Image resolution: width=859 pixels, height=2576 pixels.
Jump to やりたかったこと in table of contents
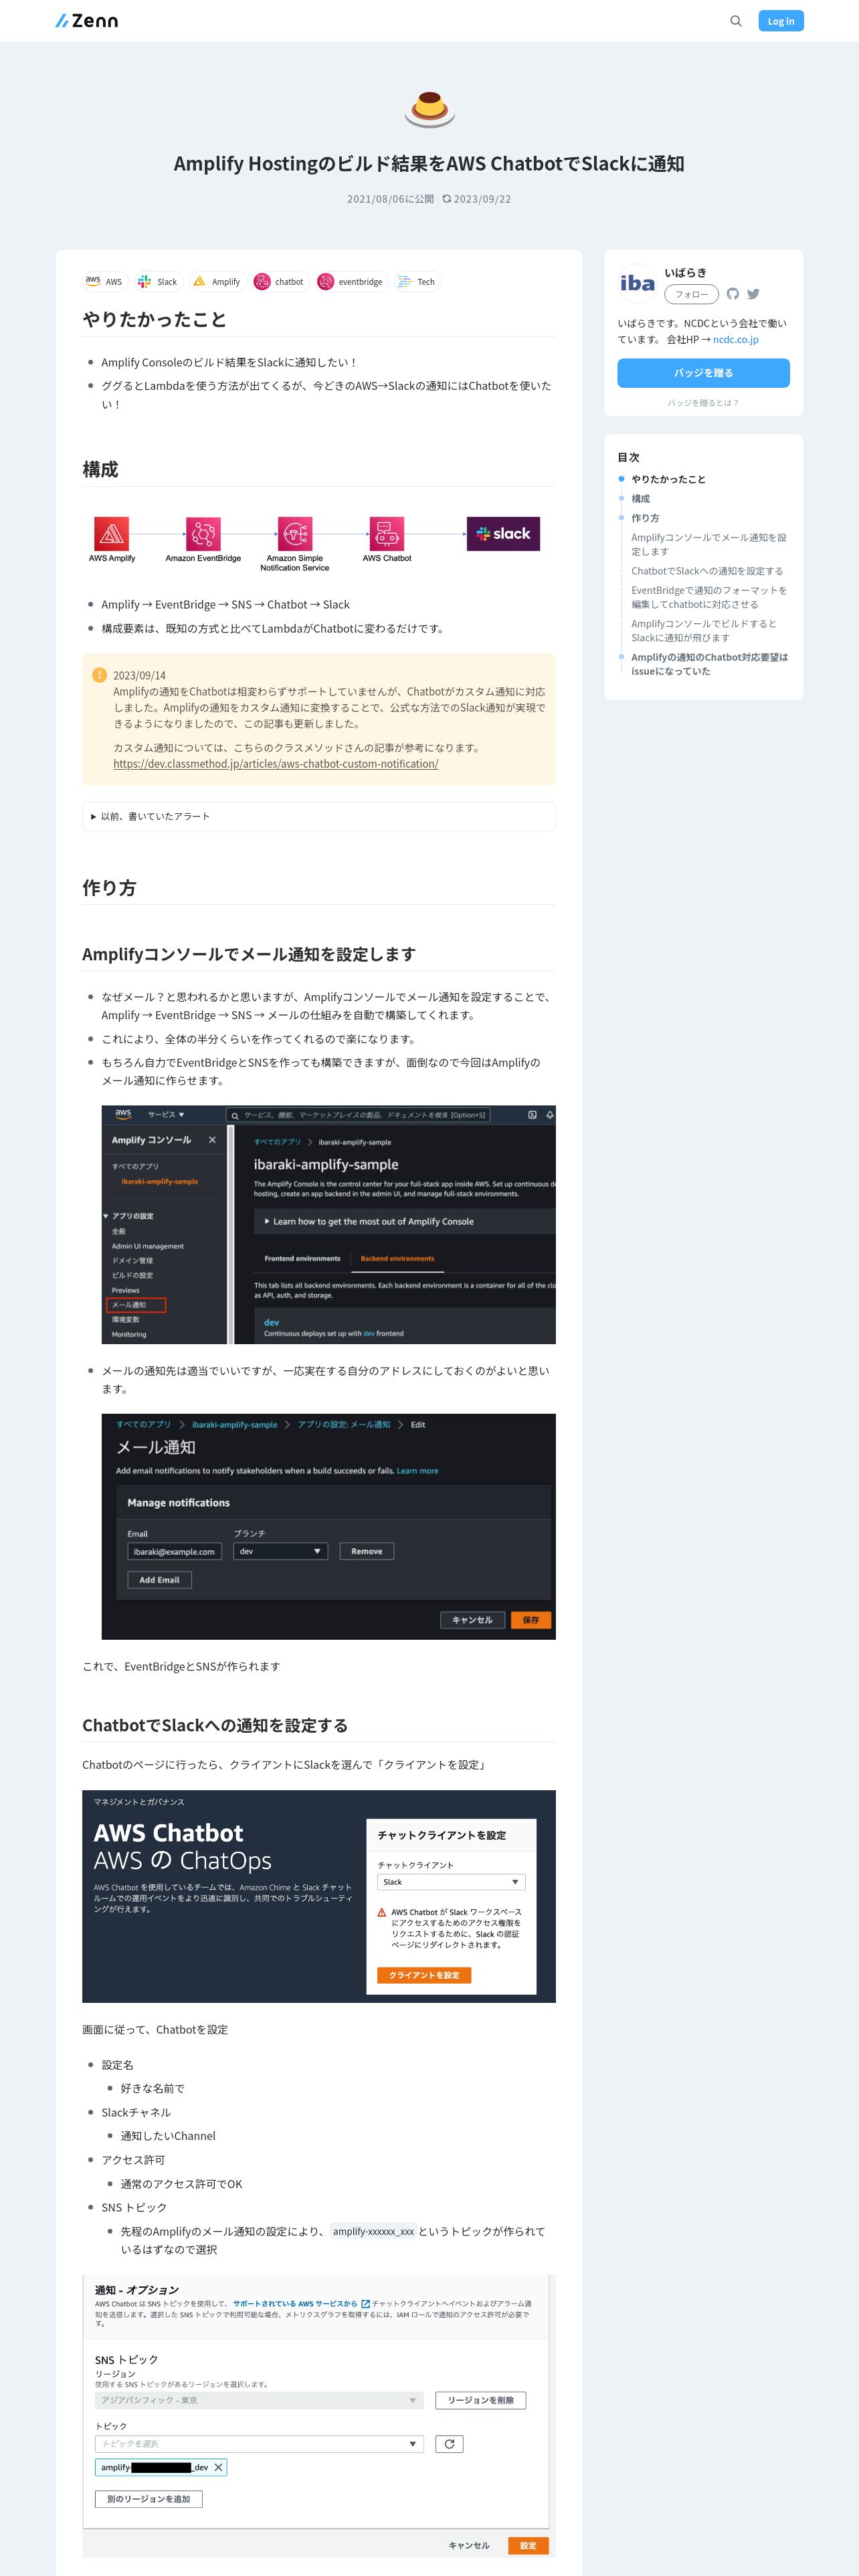point(668,479)
